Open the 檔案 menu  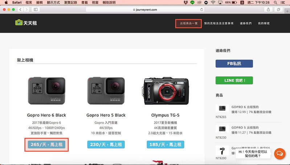29,3
